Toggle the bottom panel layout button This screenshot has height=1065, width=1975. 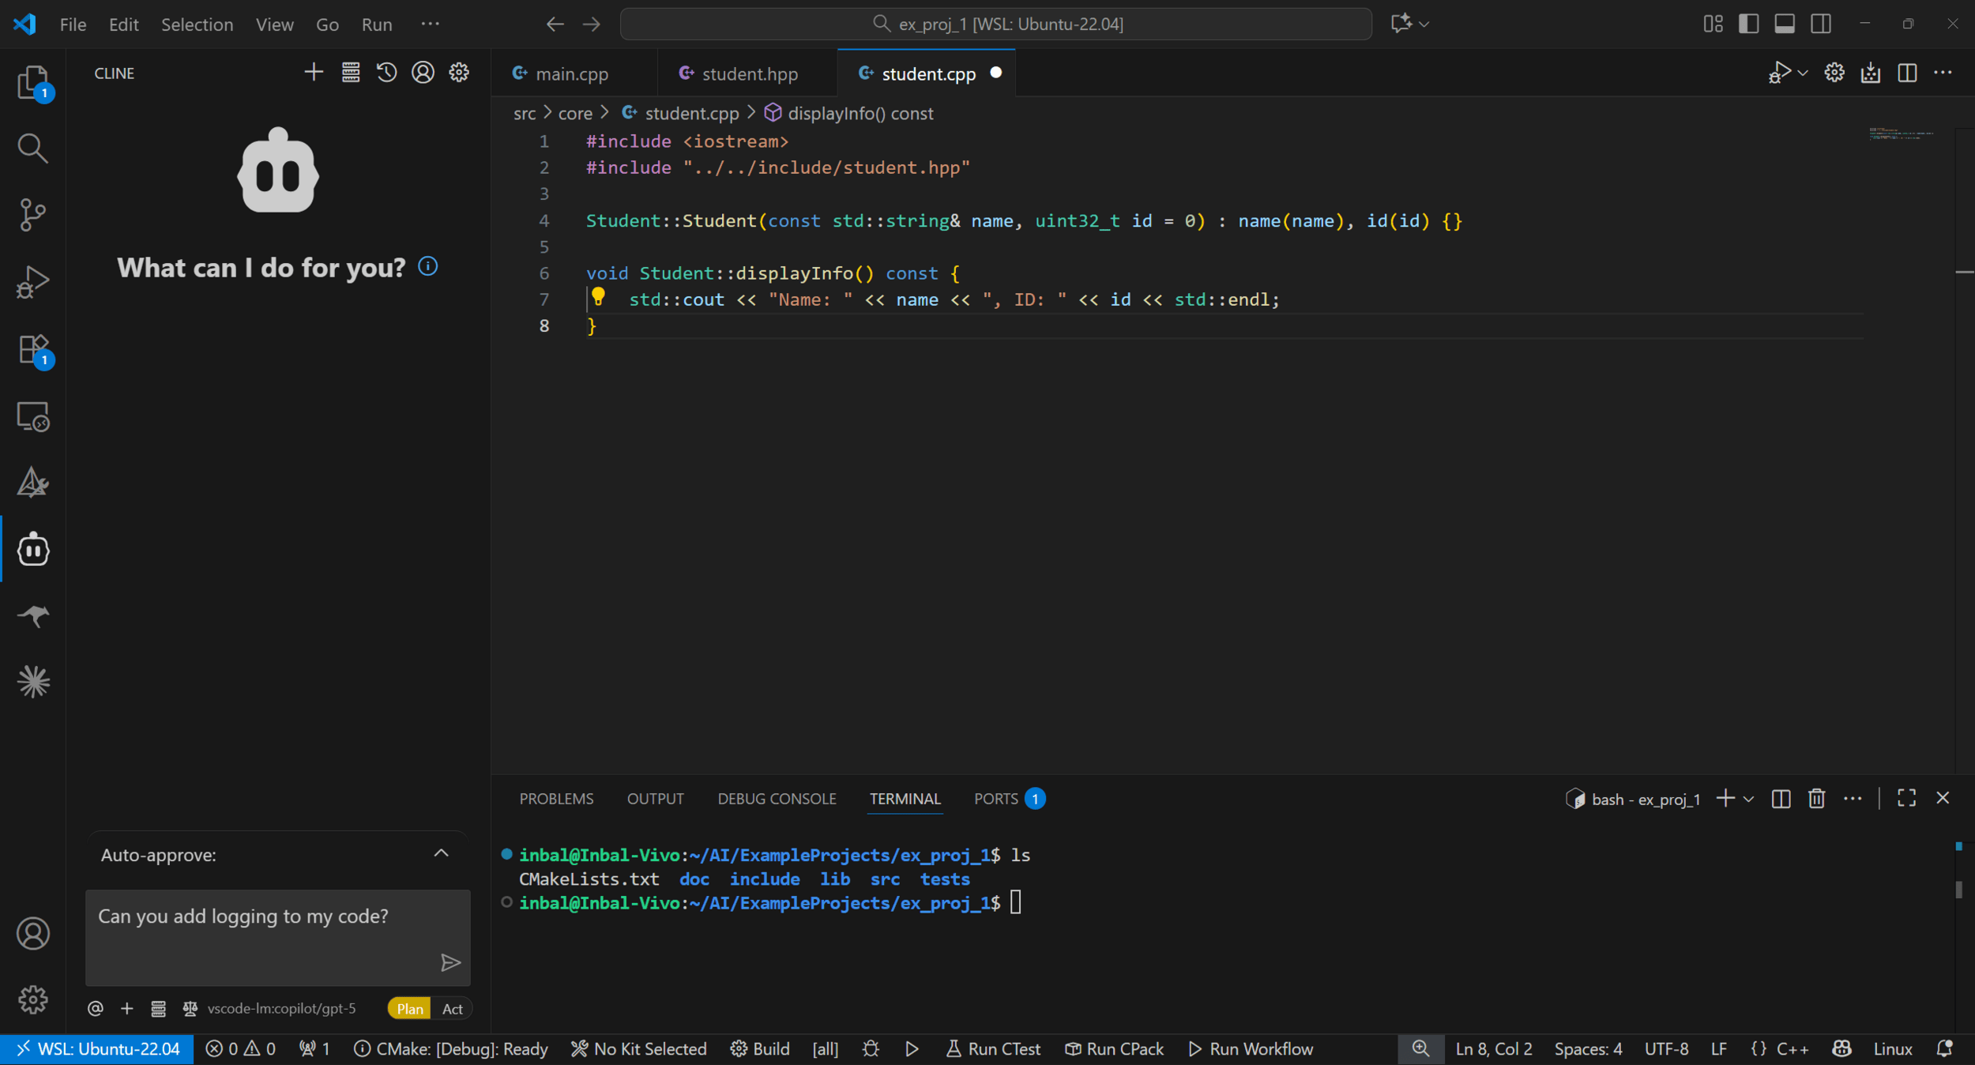[1785, 24]
